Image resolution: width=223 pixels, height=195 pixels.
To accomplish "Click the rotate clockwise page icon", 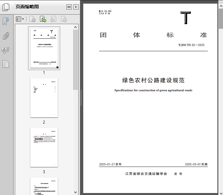I will pyautogui.click(x=64, y=19).
